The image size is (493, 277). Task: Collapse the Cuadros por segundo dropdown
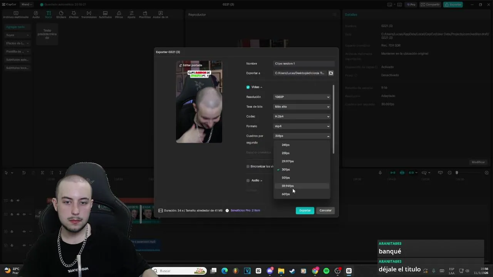302,136
